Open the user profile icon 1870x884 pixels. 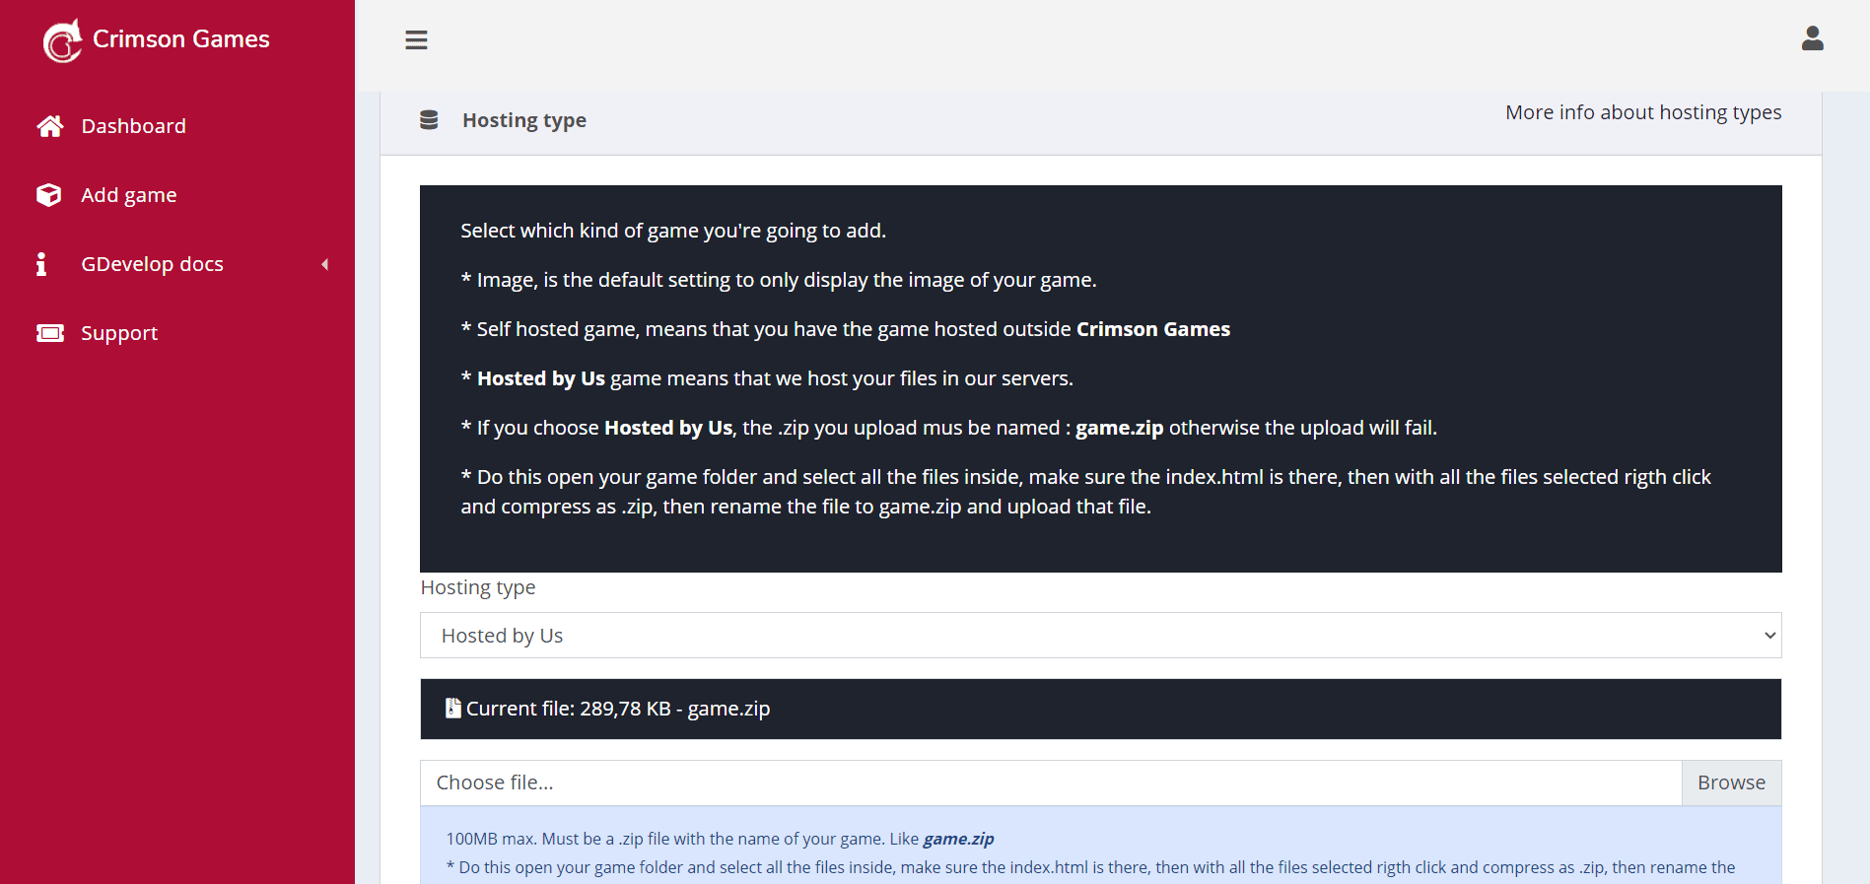[1812, 38]
